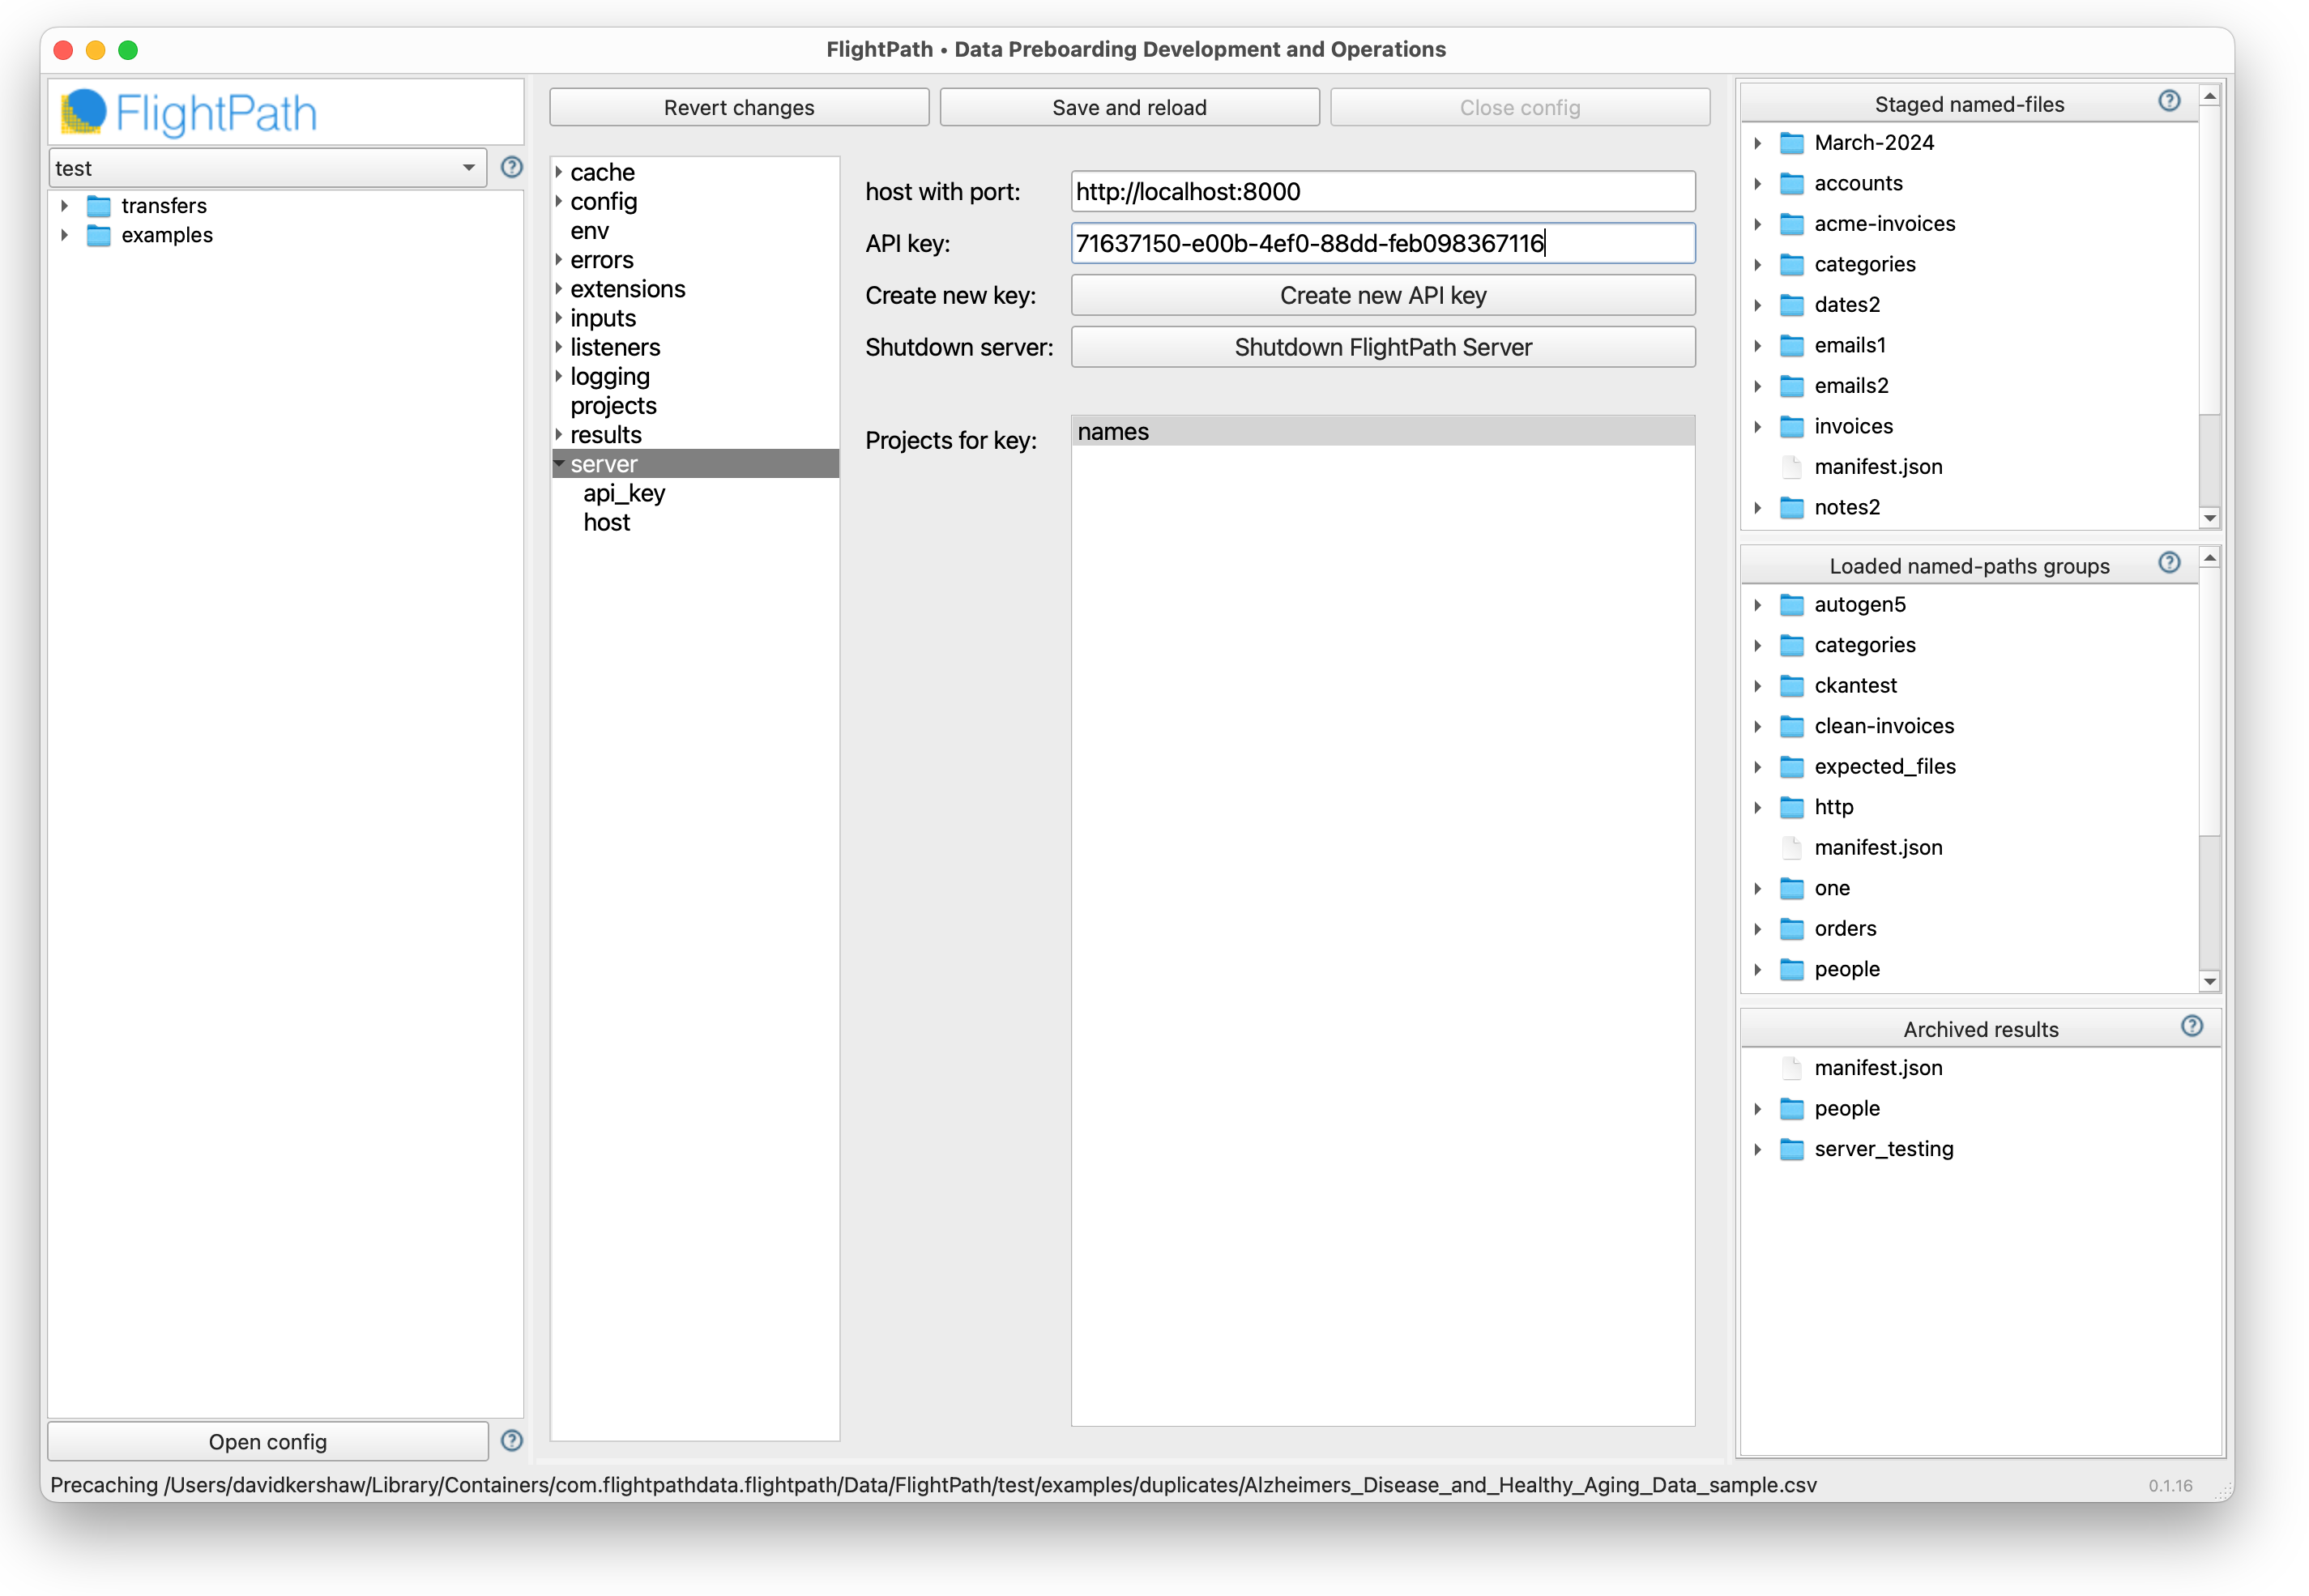Click help icon beside Open config button

511,1440
